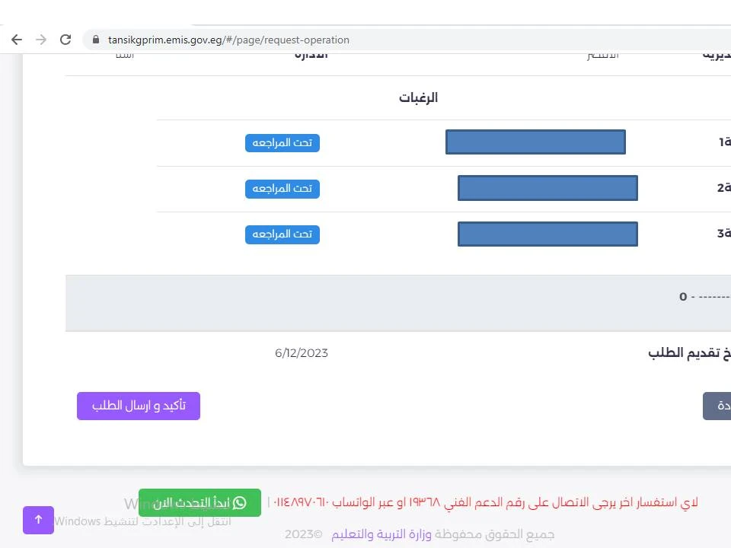
Task: View site info via the padlock icon
Action: [96, 40]
